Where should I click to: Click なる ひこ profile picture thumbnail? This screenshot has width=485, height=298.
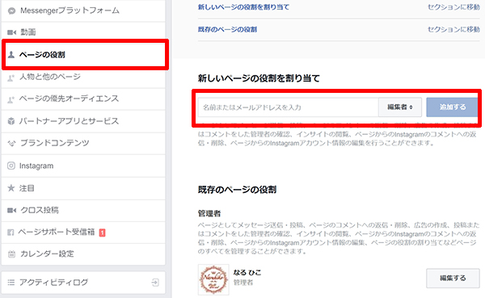[213, 279]
